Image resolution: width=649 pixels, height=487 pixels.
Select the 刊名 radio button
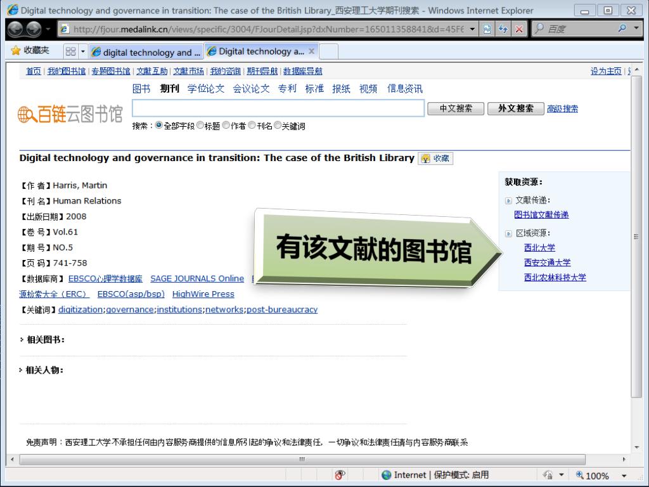[x=252, y=125]
